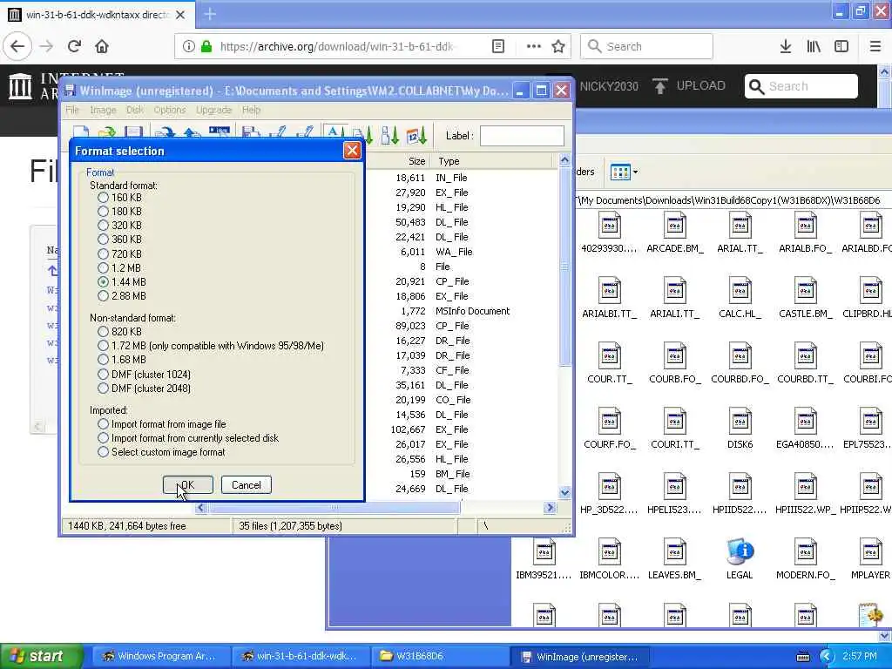Choose 2.88 MB standard format
The width and height of the screenshot is (892, 669).
pos(103,296)
